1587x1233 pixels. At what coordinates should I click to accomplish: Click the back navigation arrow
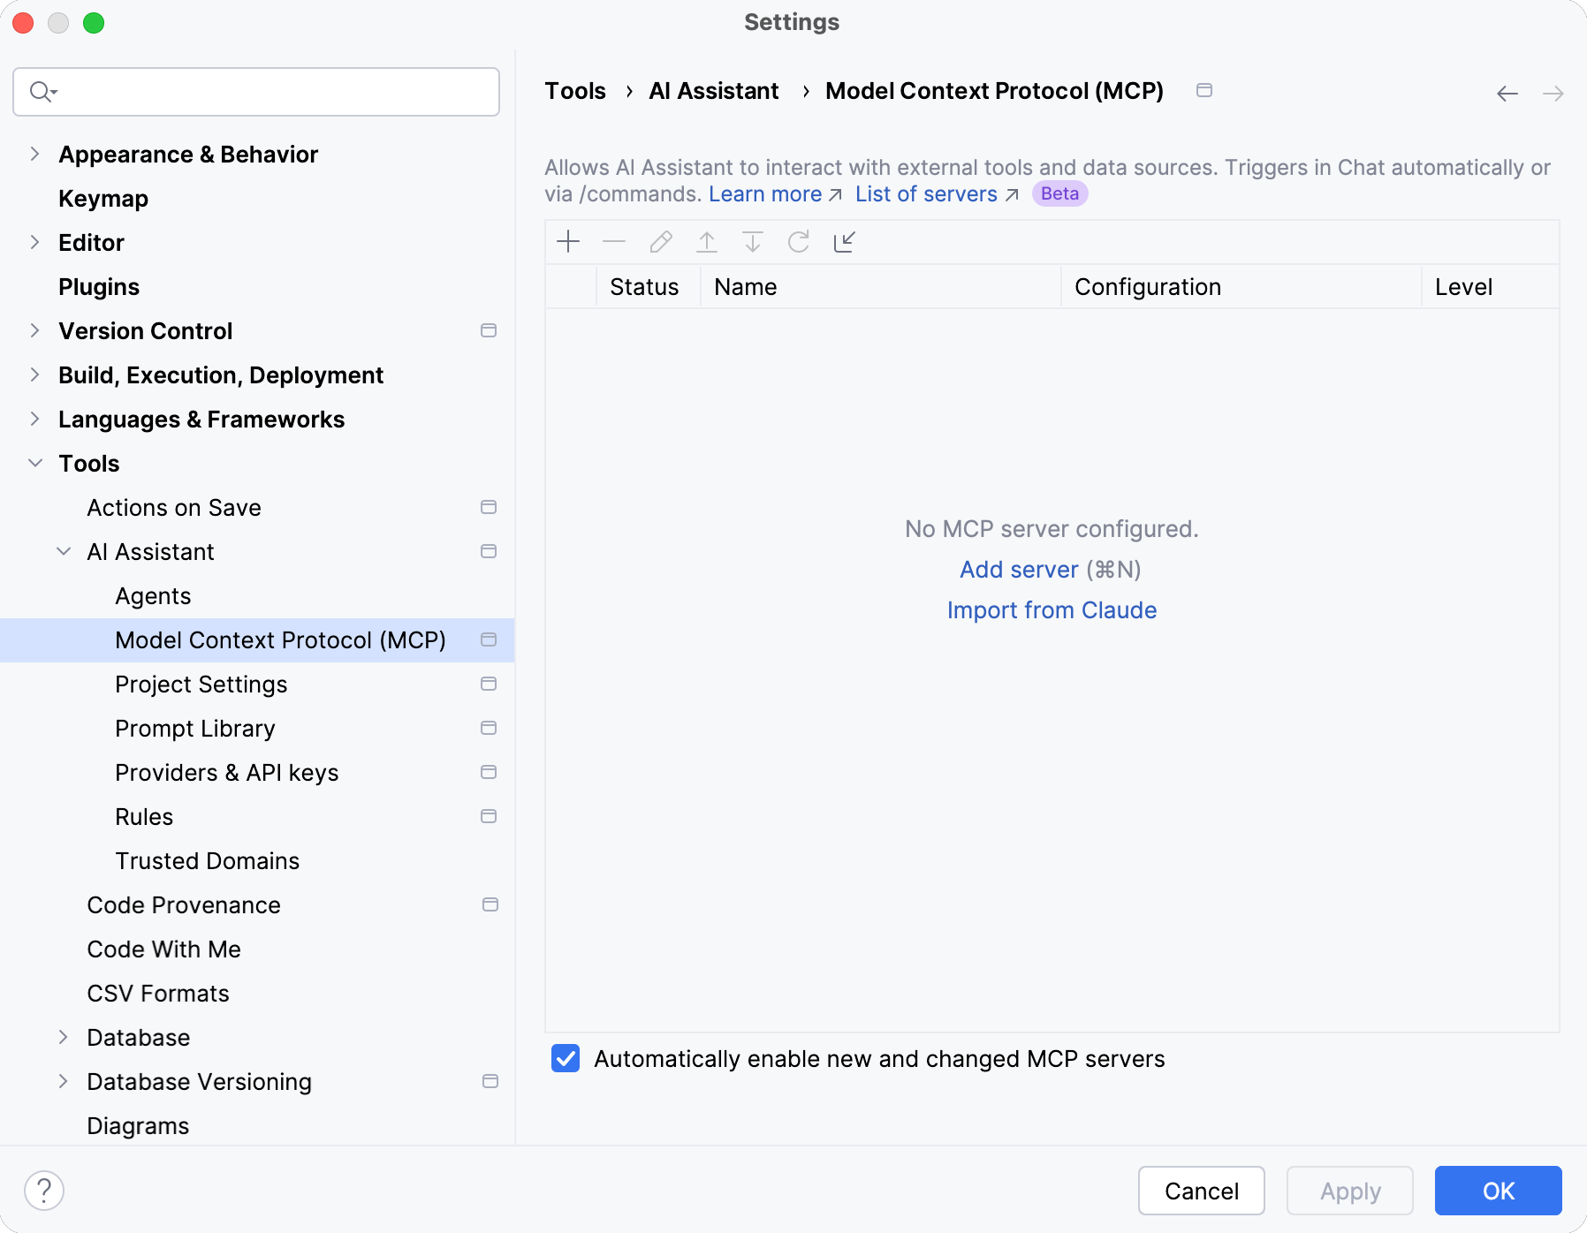(x=1507, y=93)
